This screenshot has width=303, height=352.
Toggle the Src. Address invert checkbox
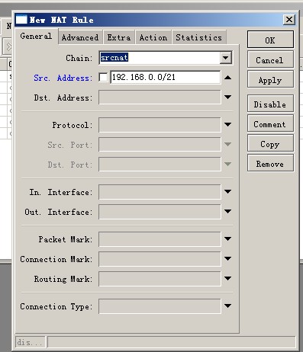103,77
